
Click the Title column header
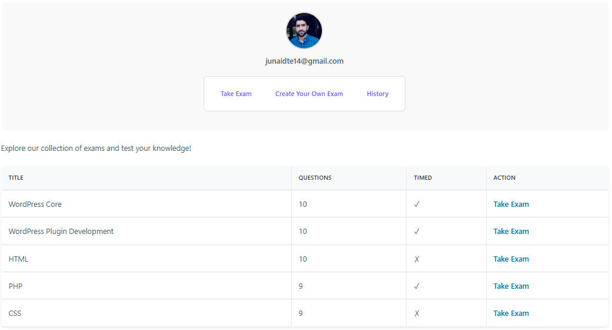[x=16, y=178]
